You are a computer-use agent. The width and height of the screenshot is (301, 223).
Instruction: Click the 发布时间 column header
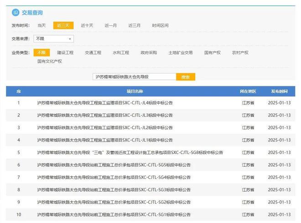point(279,91)
